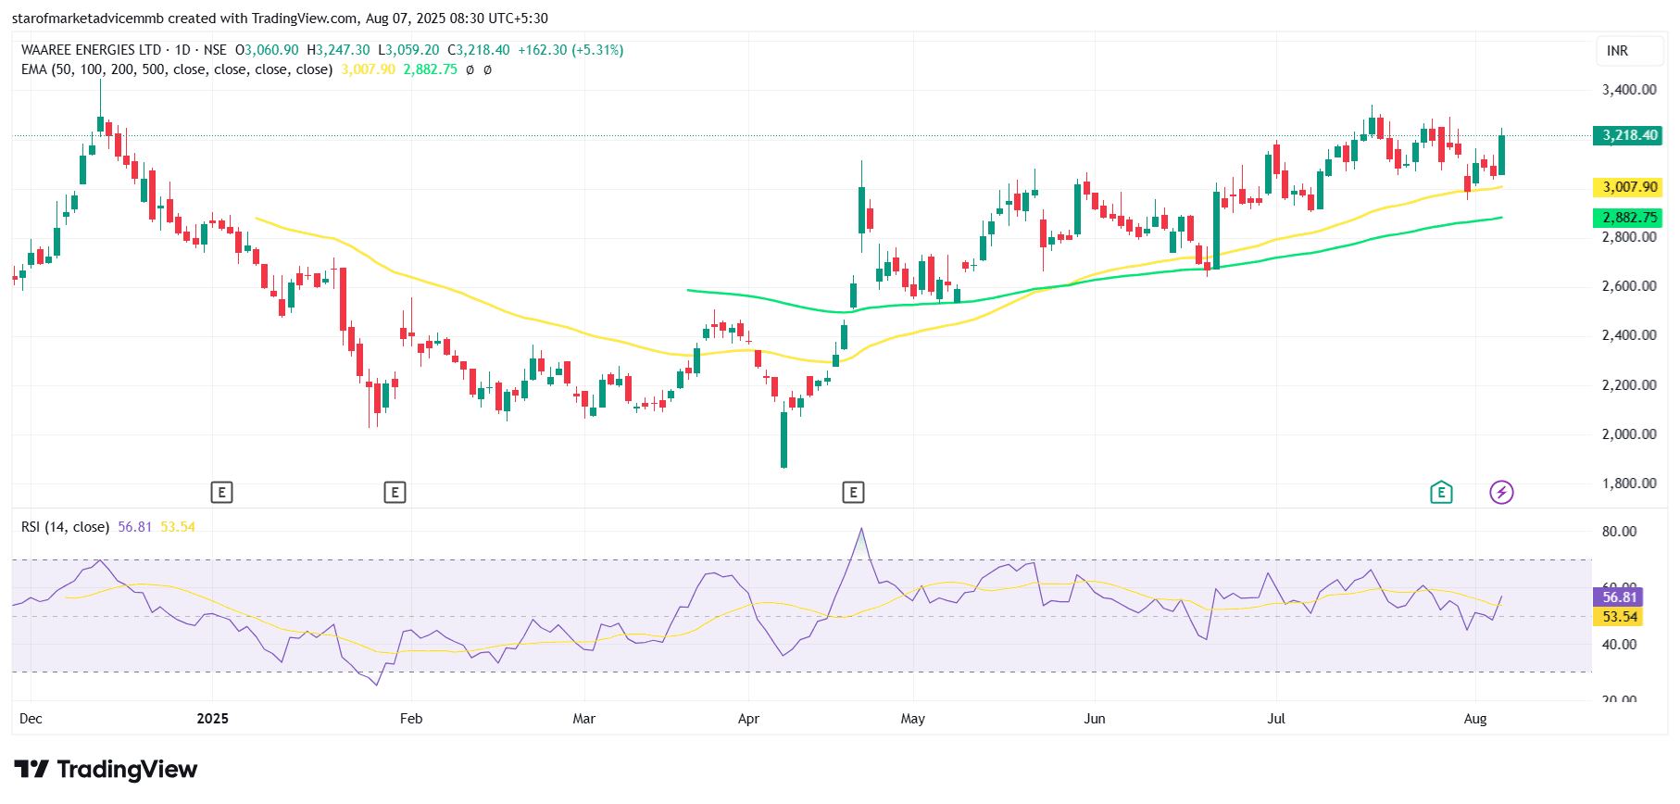The width and height of the screenshot is (1680, 804).
Task: Click the 1,800.00 price axis label
Action: click(x=1629, y=484)
